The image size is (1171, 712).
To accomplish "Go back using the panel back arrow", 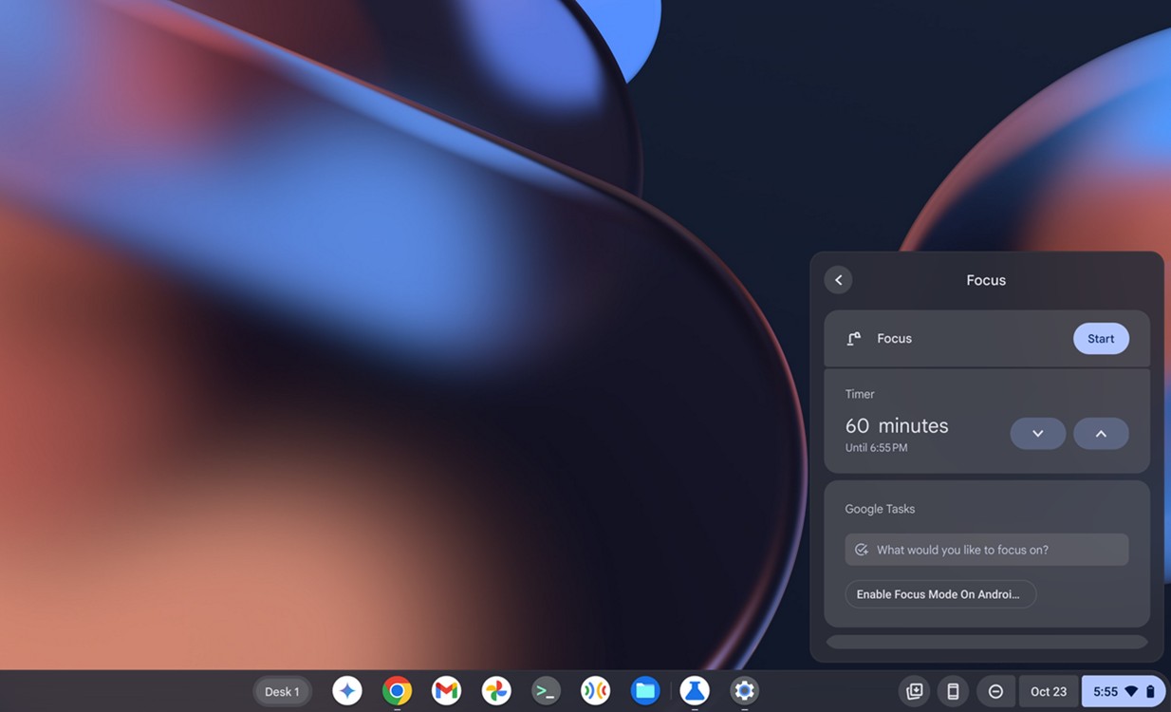I will click(x=838, y=279).
